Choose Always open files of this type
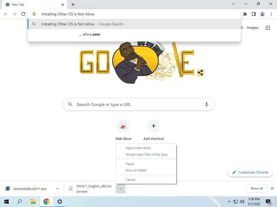This screenshot has width=277, height=207. pyautogui.click(x=146, y=154)
